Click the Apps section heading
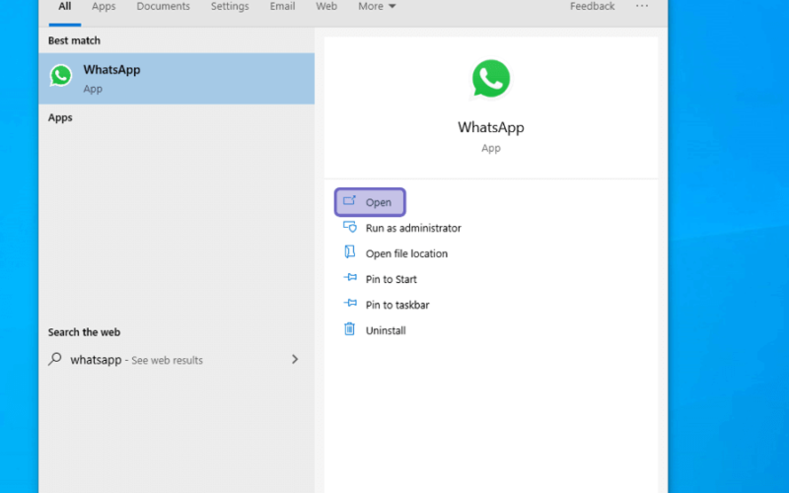 coord(60,117)
